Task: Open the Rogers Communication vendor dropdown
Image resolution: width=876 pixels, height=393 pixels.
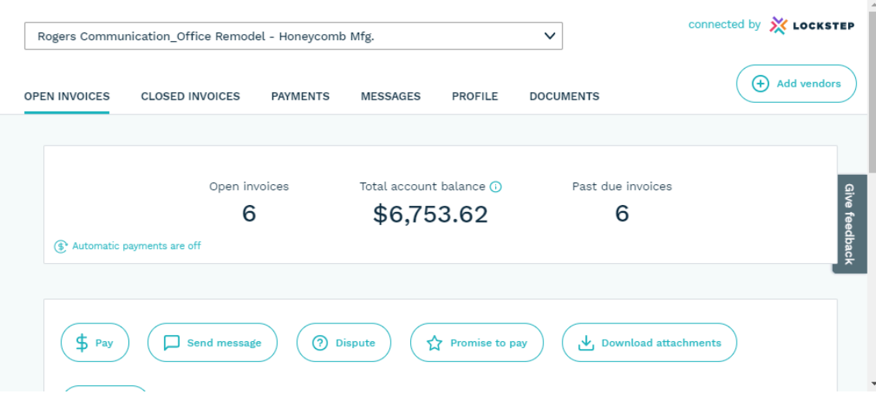Action: tap(293, 36)
